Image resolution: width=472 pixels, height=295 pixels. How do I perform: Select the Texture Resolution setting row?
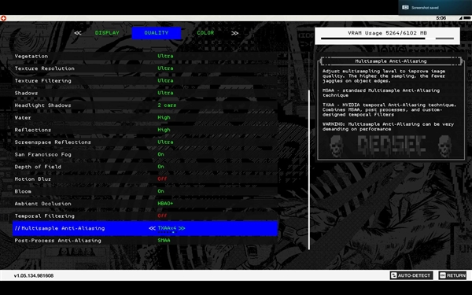(x=145, y=68)
